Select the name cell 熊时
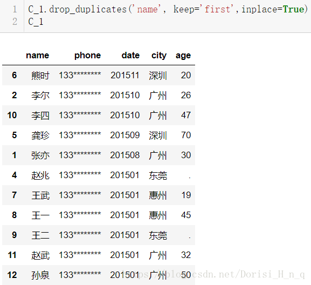The image size is (311, 285). pos(40,76)
